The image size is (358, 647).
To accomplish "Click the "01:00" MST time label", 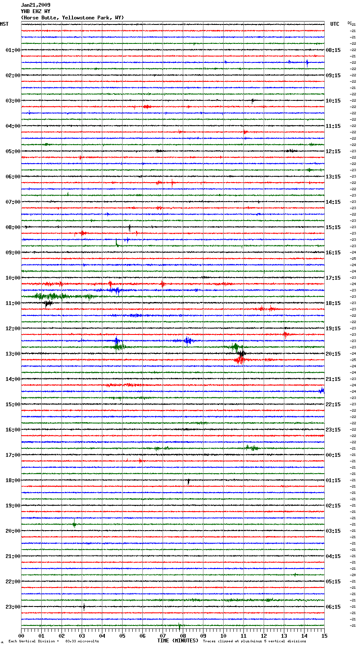I will pos(13,50).
